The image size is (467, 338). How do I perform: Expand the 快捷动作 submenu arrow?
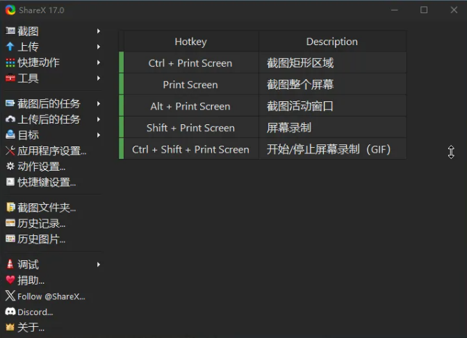coord(99,62)
